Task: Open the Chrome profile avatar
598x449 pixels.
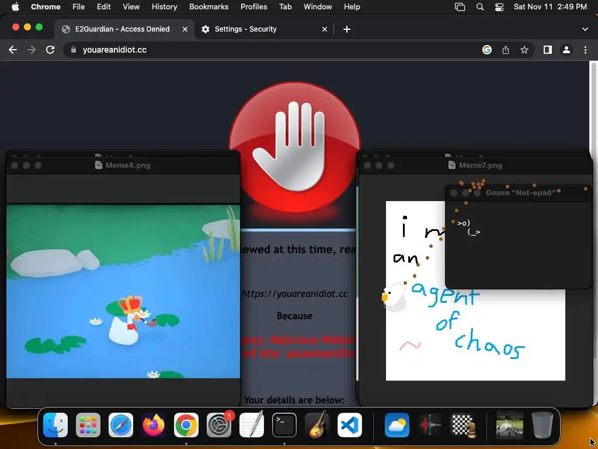Action: click(566, 50)
